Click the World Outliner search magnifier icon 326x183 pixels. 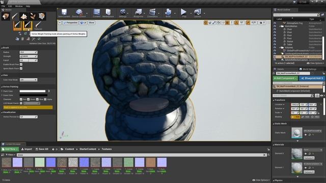(x=318, y=15)
